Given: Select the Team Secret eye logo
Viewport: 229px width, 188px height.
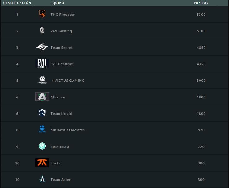Looking at the screenshot, I should coord(42,47).
